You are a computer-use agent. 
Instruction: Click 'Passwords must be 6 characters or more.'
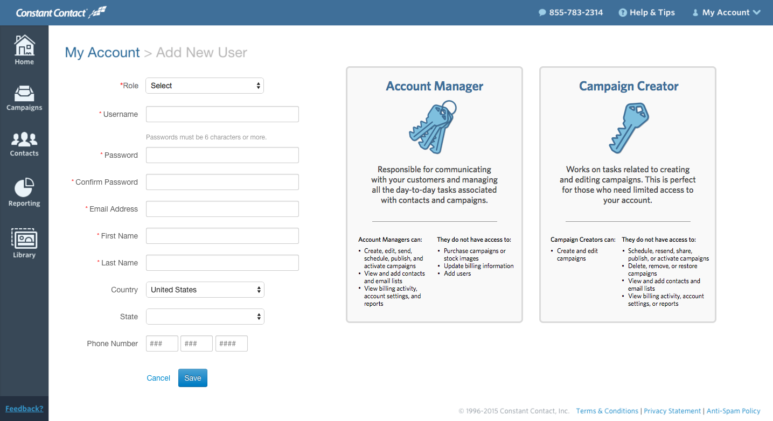pyautogui.click(x=206, y=137)
